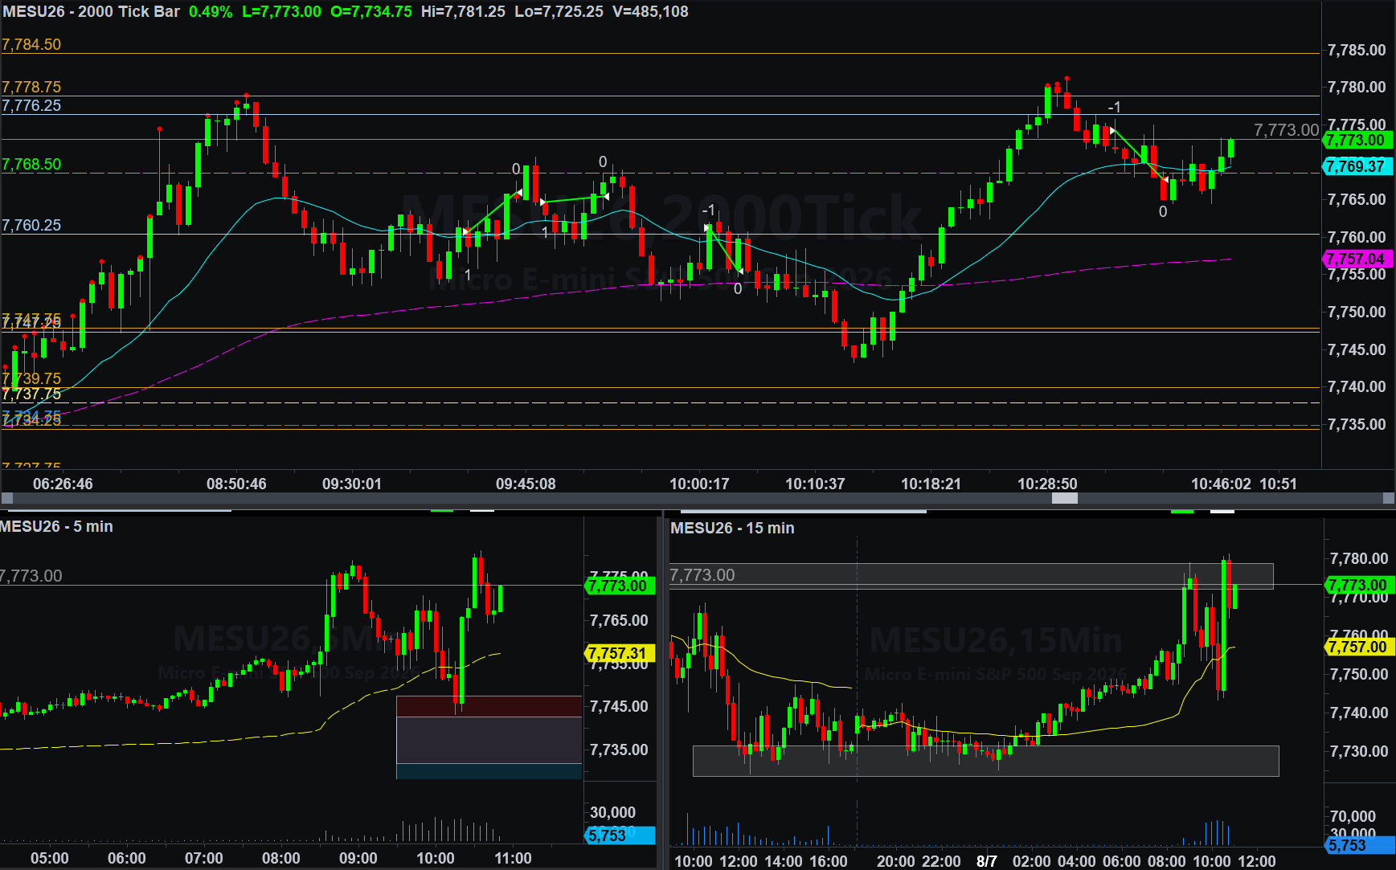Screen dimensions: 1396x870
Task: Click the 11:00 time label on 5 min chart
Action: coord(513,858)
